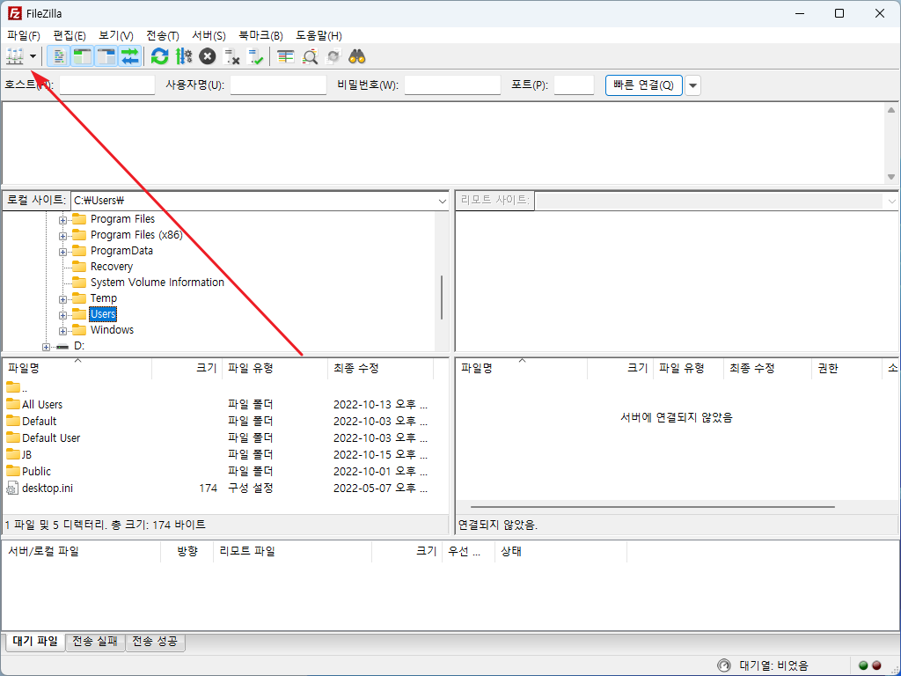Disconnect from the current server
The height and width of the screenshot is (676, 901).
(x=231, y=56)
